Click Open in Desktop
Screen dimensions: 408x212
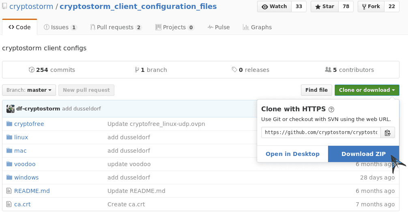tap(292, 154)
